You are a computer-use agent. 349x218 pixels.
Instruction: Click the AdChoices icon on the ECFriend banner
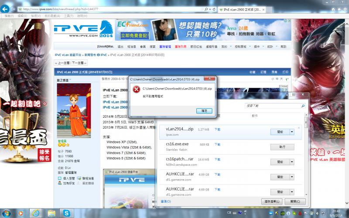pyautogui.click(x=285, y=20)
